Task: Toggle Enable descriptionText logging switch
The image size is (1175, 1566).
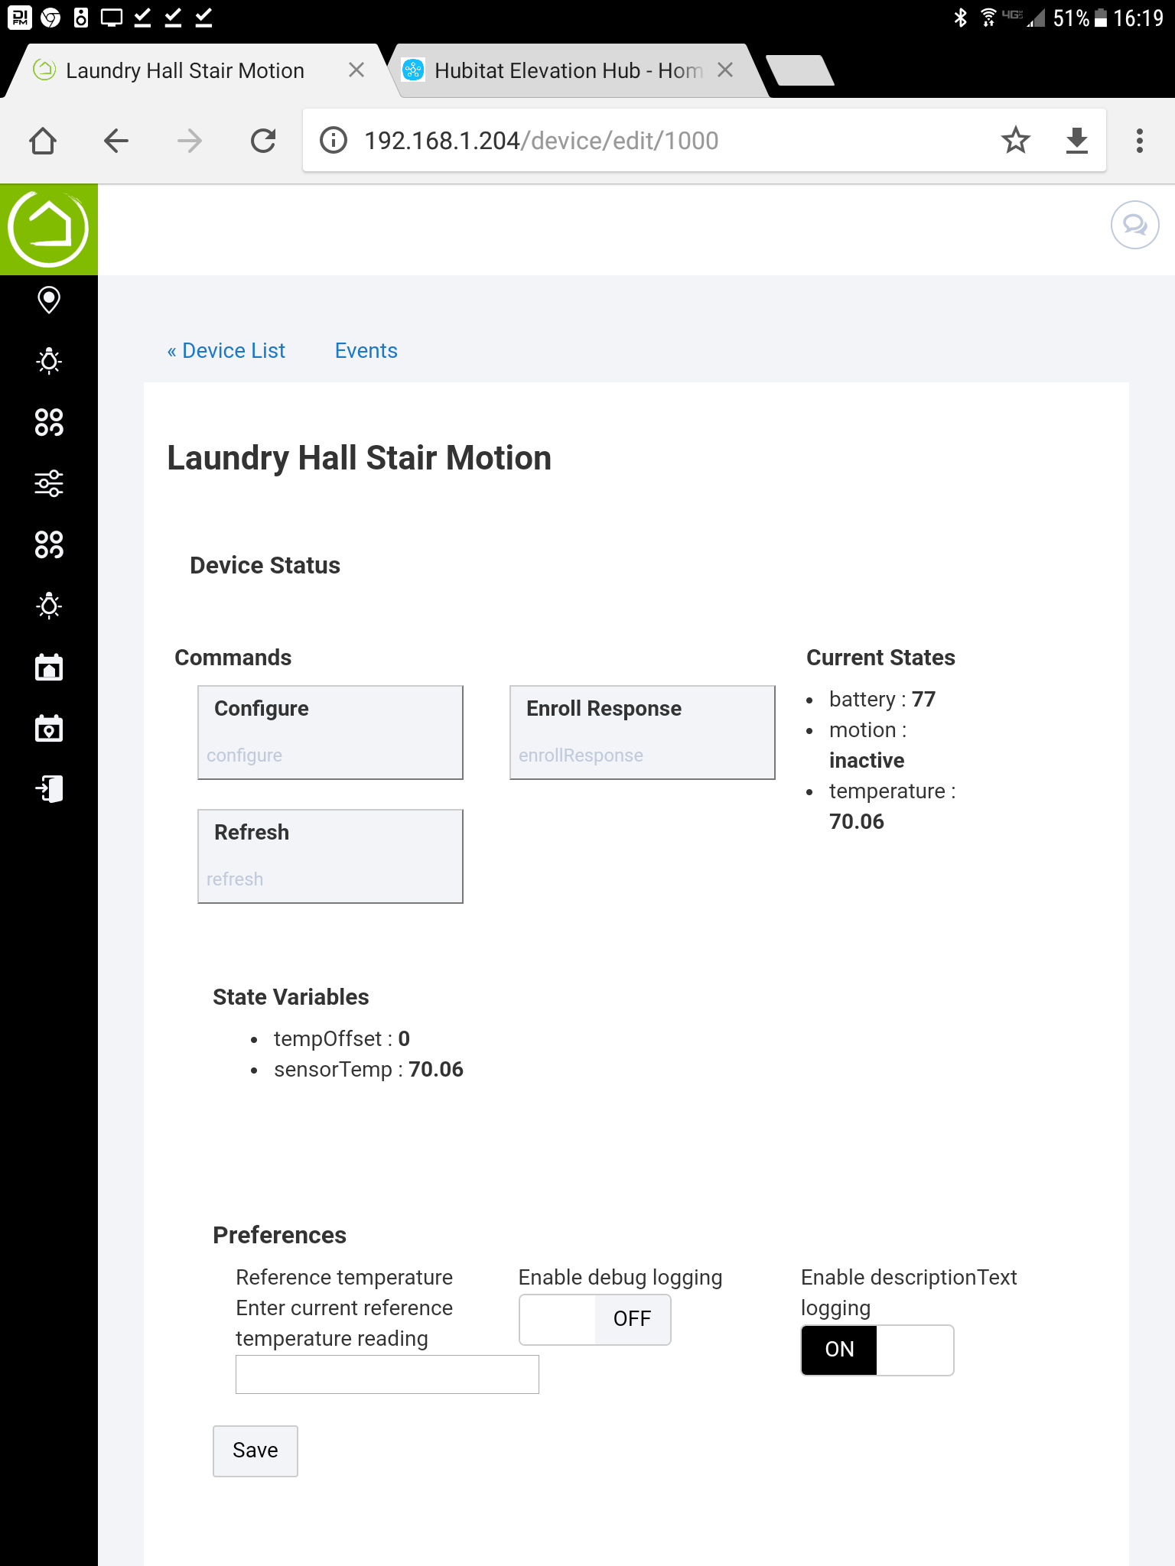Action: [877, 1350]
